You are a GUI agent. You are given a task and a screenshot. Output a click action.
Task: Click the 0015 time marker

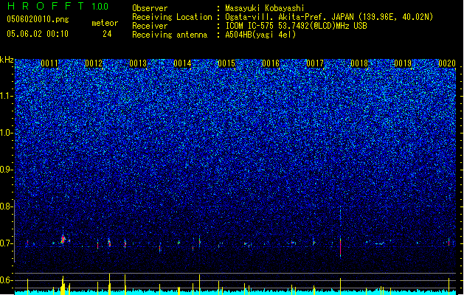226,63
